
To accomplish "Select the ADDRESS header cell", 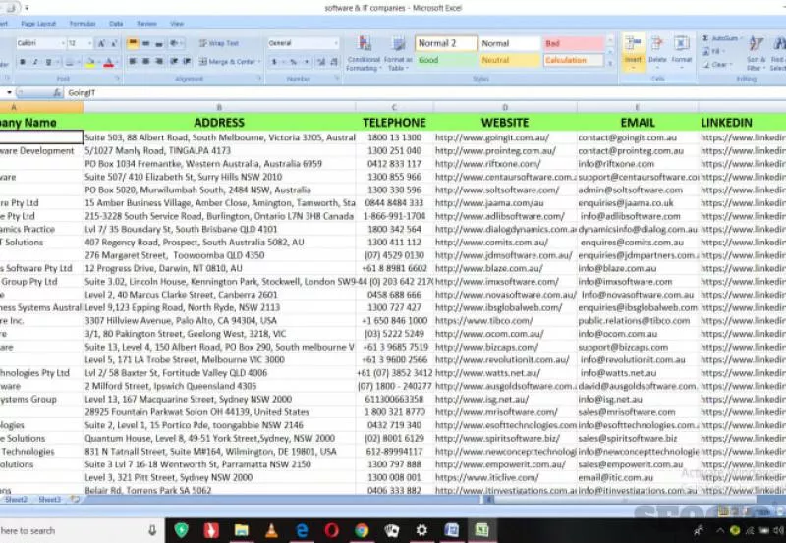I will coord(219,123).
